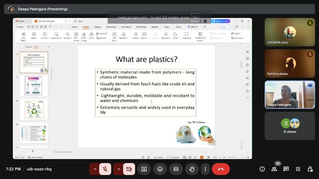Expand video settings arrow beside camera
319x179 pixels.
(x=119, y=169)
